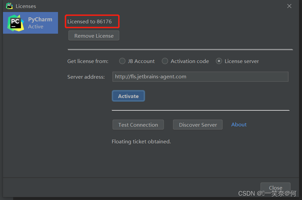The image size is (302, 200).
Task: Click the Discover Server button
Action: 198,125
